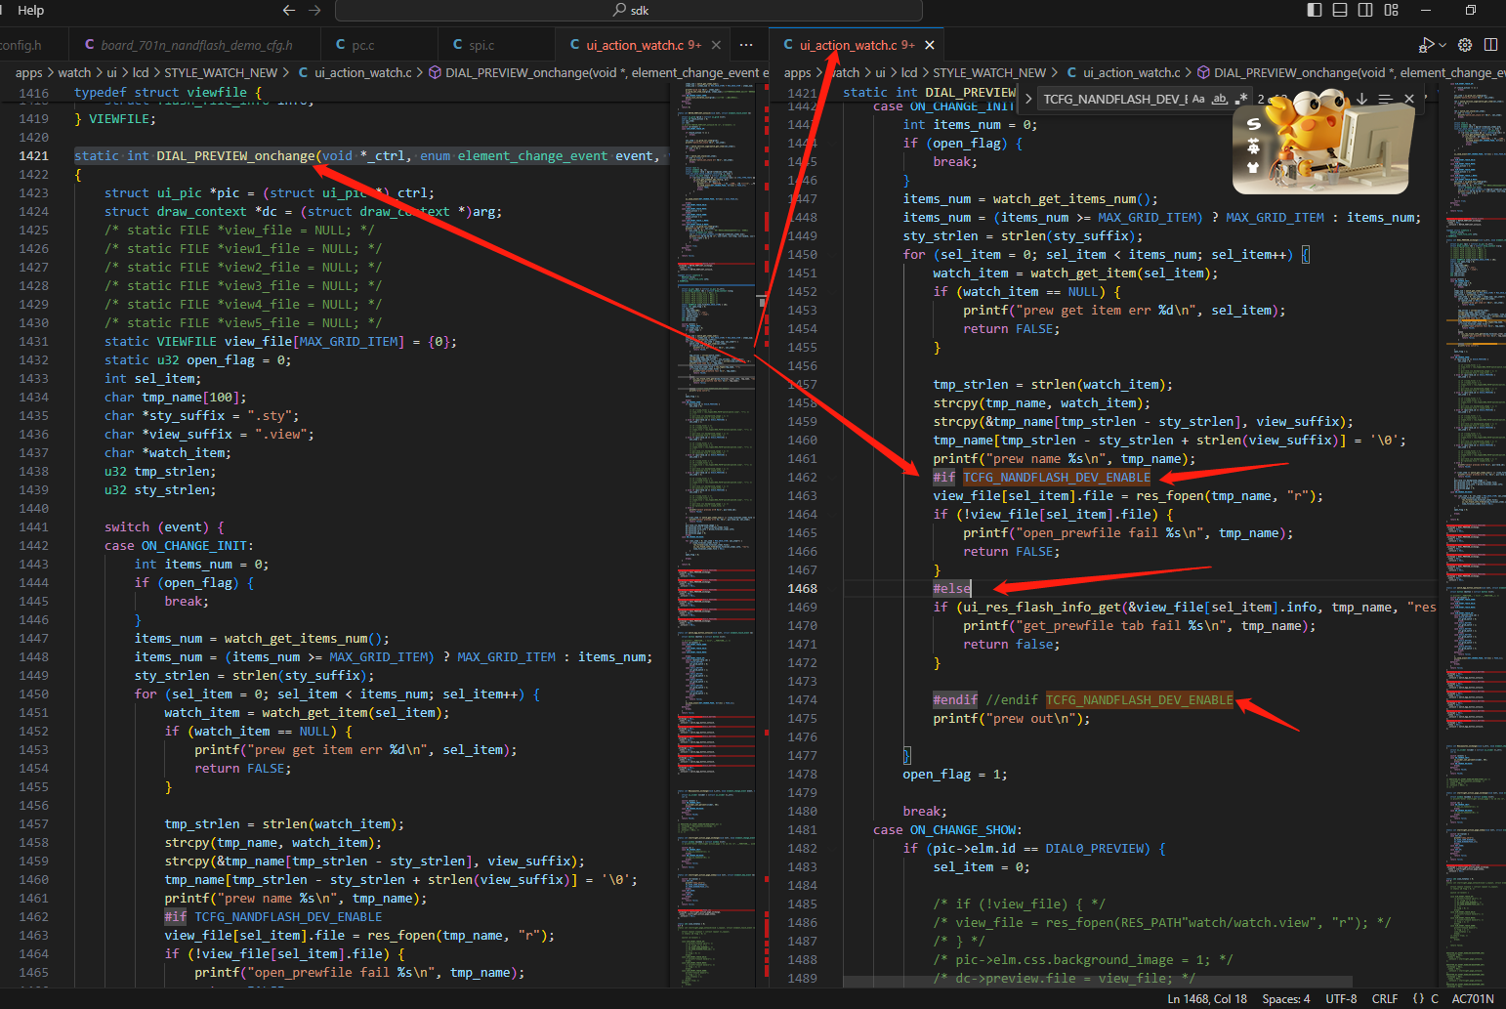Image resolution: width=1506 pixels, height=1009 pixels.
Task: Change indentation via Spaces: 4
Action: click(1286, 998)
